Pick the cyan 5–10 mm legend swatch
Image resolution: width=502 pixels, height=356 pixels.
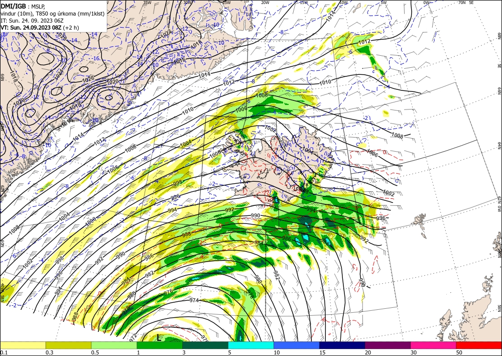coord(251,345)
